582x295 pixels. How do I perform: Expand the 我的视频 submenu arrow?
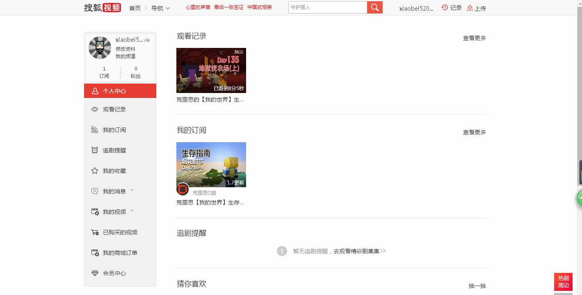coord(132,211)
